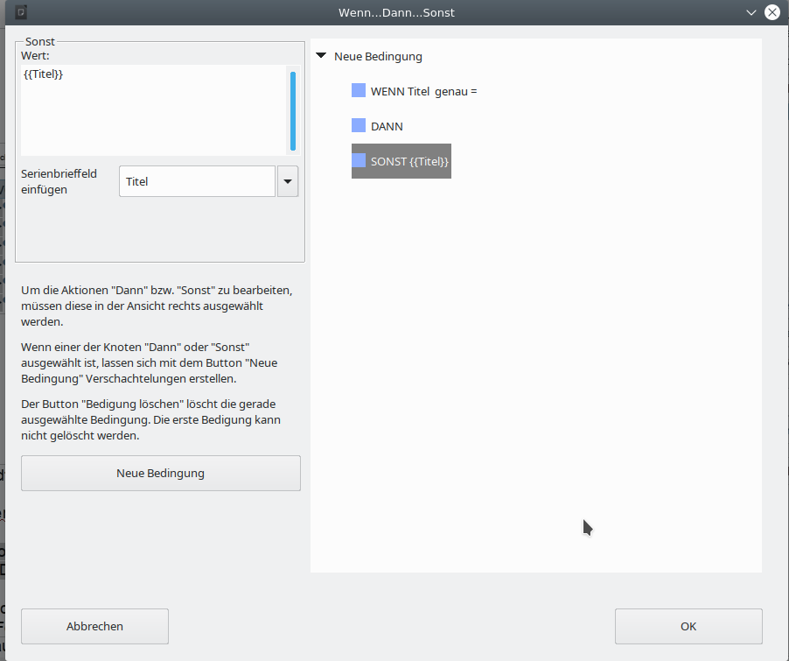This screenshot has width=789, height=661.
Task: Click the blue scrollbar in the Wert field
Action: coord(292,110)
